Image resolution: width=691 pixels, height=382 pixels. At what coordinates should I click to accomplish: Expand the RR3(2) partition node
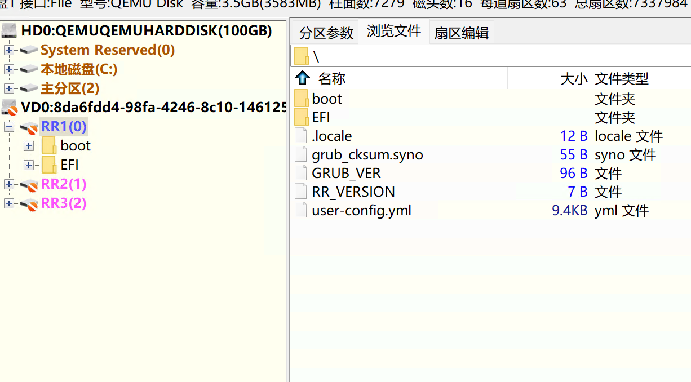pyautogui.click(x=8, y=203)
